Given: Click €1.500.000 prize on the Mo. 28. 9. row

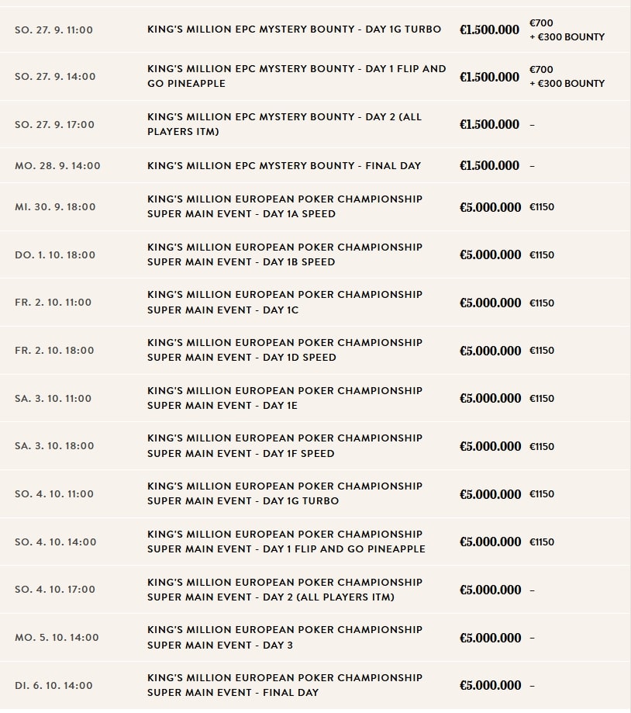Looking at the screenshot, I should (489, 165).
